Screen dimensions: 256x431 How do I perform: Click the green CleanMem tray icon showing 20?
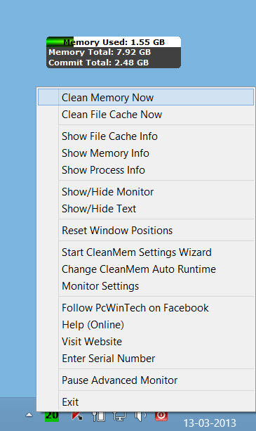pyautogui.click(x=52, y=416)
